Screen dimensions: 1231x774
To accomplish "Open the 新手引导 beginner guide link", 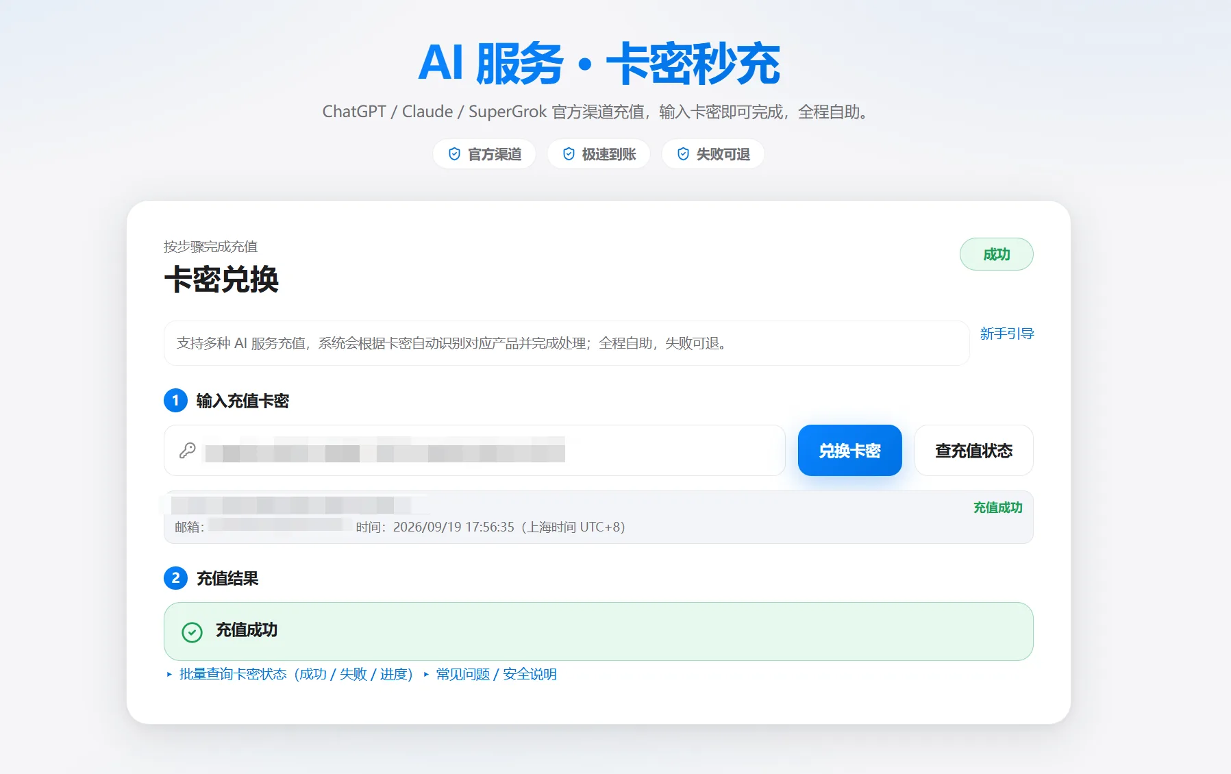I will [1006, 334].
